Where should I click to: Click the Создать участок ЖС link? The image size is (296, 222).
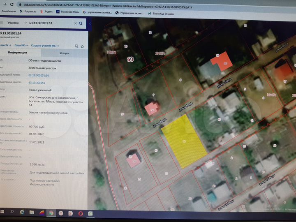pos(45,46)
